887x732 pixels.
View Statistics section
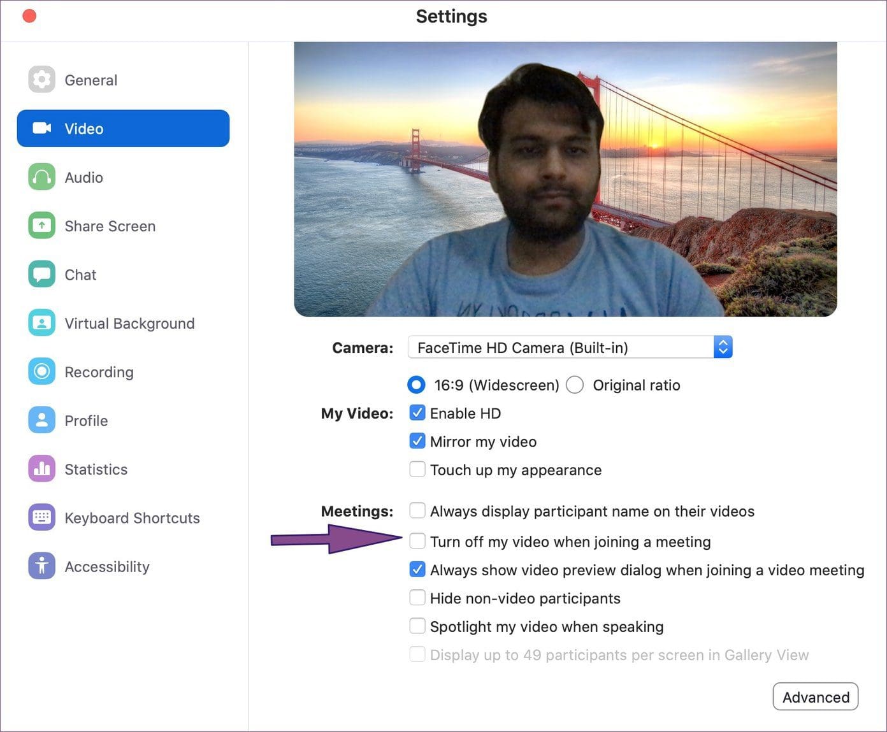point(123,469)
